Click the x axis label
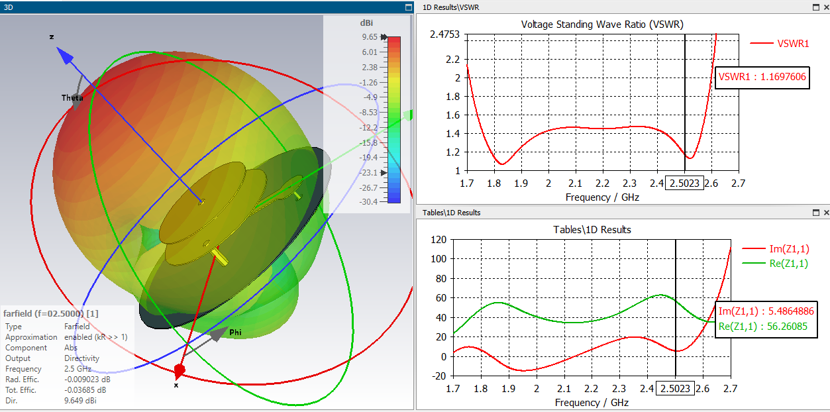The image size is (830, 412). [176, 385]
